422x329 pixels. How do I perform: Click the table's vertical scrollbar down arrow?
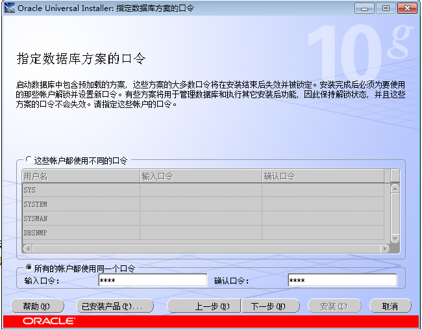tap(395, 239)
